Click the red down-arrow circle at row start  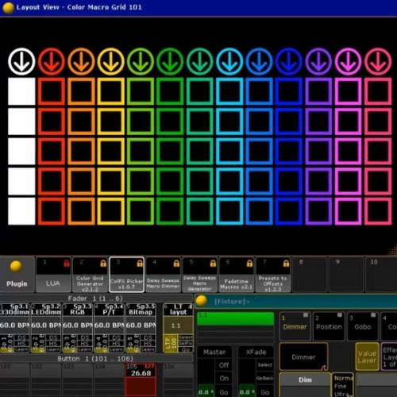tap(52, 61)
